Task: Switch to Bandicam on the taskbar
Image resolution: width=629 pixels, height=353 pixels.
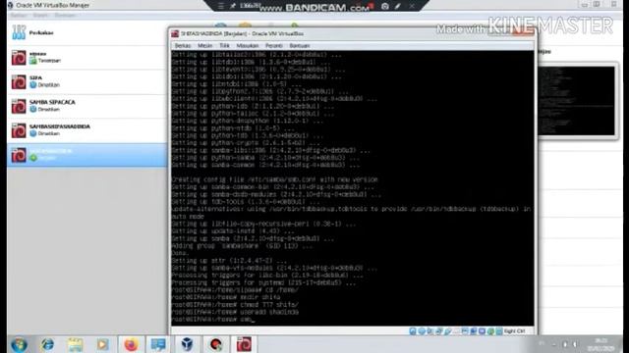Action: click(216, 344)
